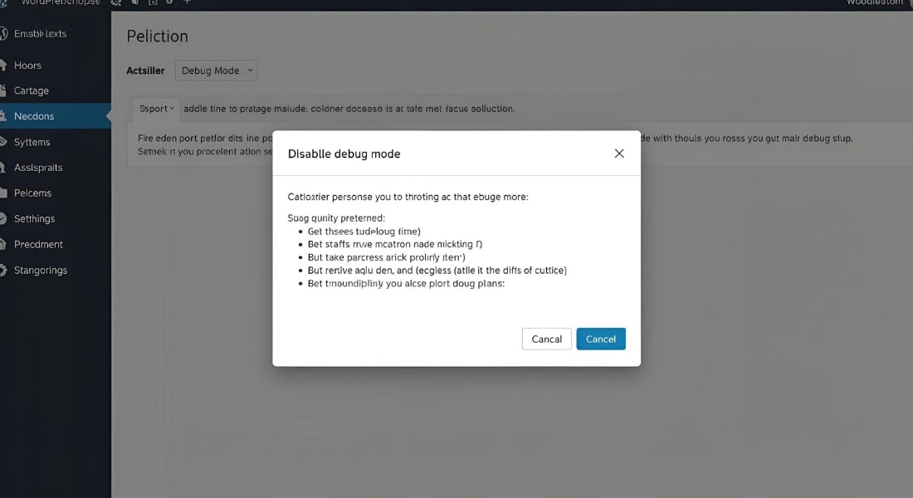Screen dimensions: 913x498
Task: Expand the Ssport dropdown
Action: pyautogui.click(x=156, y=109)
